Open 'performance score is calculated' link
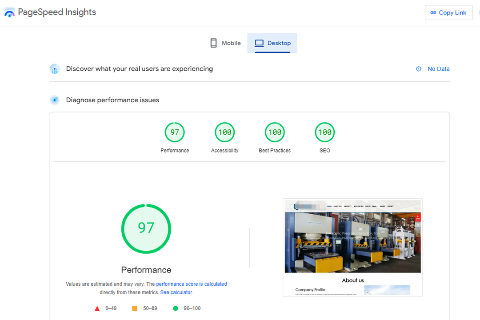This screenshot has height=320, width=480. click(x=192, y=284)
